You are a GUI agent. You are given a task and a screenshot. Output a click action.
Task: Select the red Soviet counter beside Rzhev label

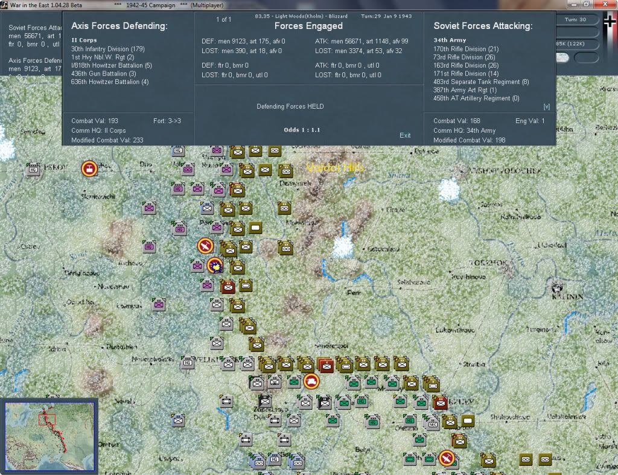tap(440, 402)
